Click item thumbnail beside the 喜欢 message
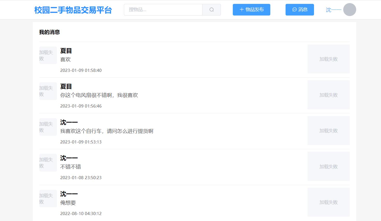Viewport: 381px width, 221px height. [328, 59]
